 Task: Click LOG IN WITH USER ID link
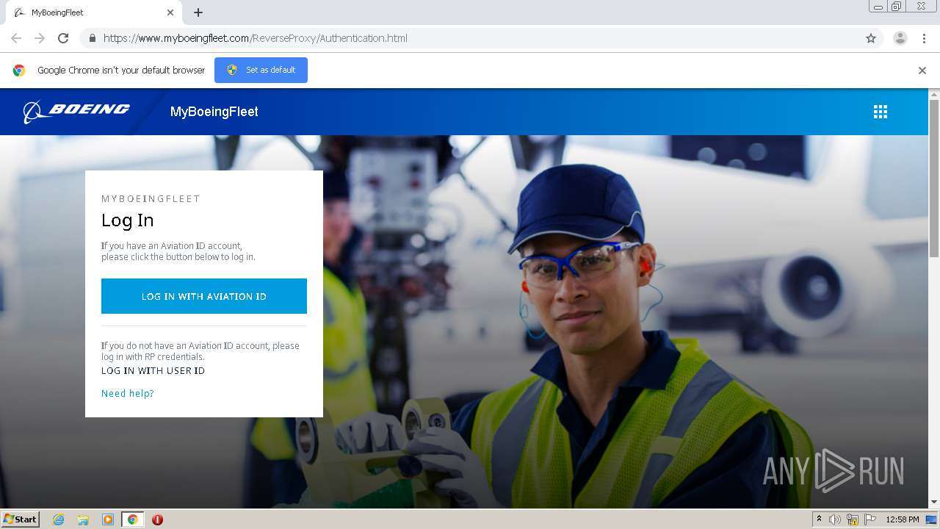point(153,371)
